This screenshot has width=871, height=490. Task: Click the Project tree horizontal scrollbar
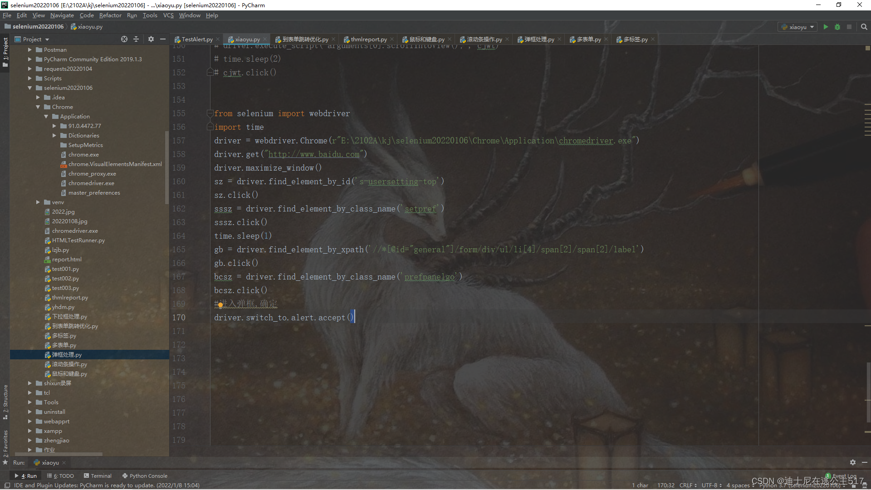58,454
